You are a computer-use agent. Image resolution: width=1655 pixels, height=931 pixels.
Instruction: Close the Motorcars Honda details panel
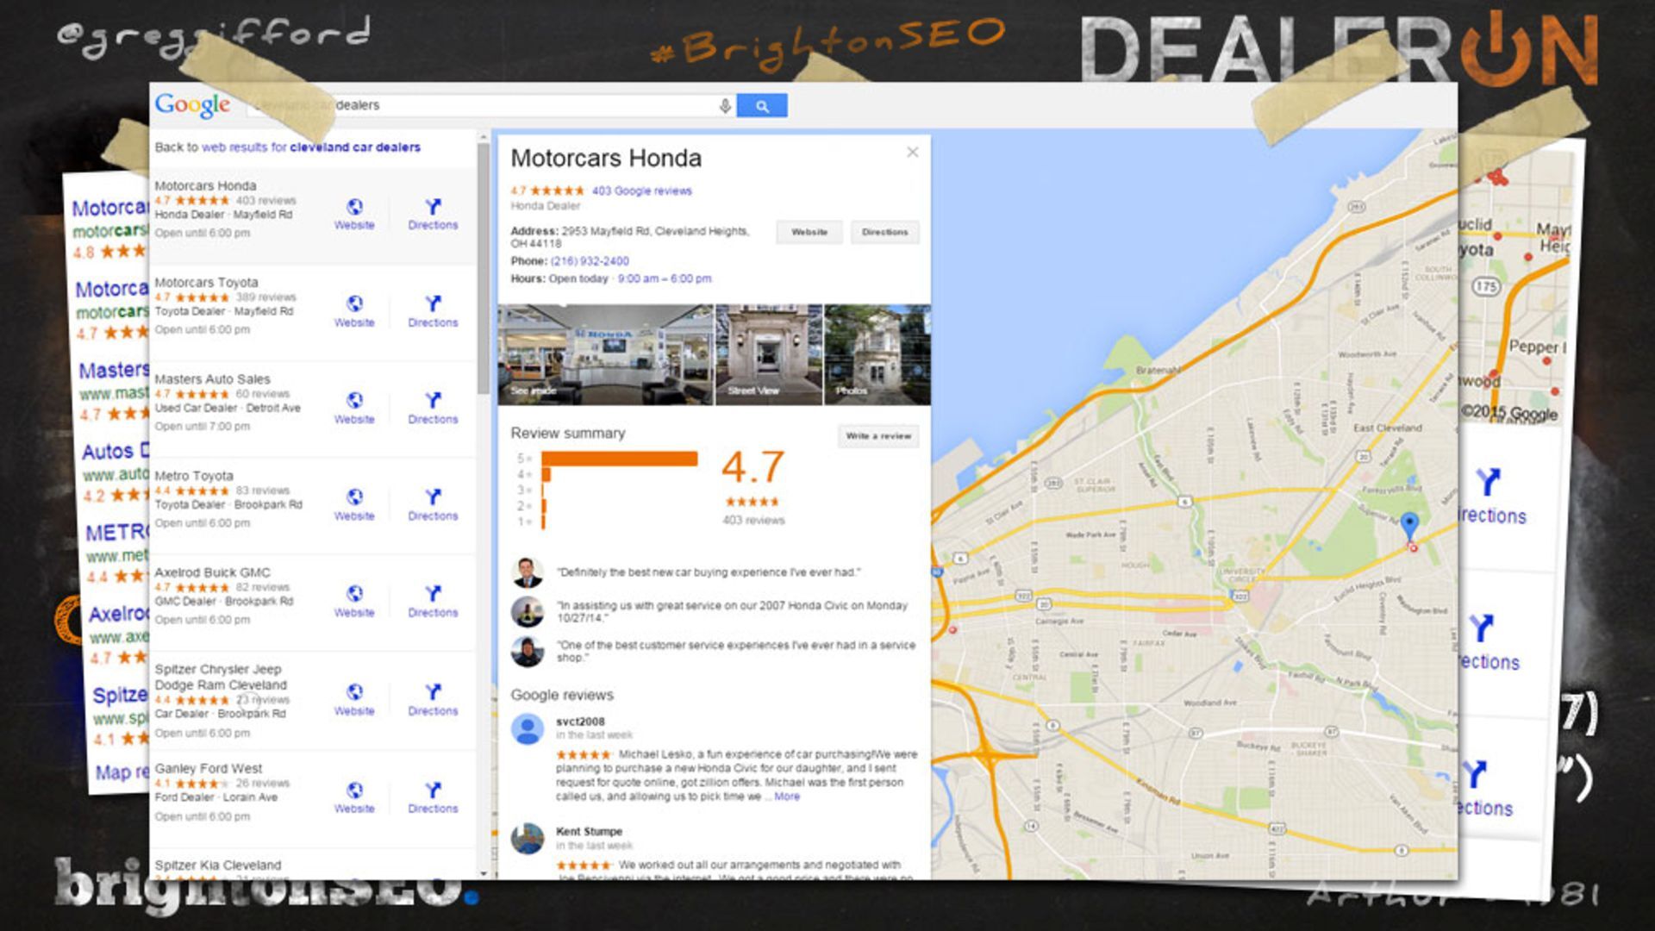tap(913, 153)
